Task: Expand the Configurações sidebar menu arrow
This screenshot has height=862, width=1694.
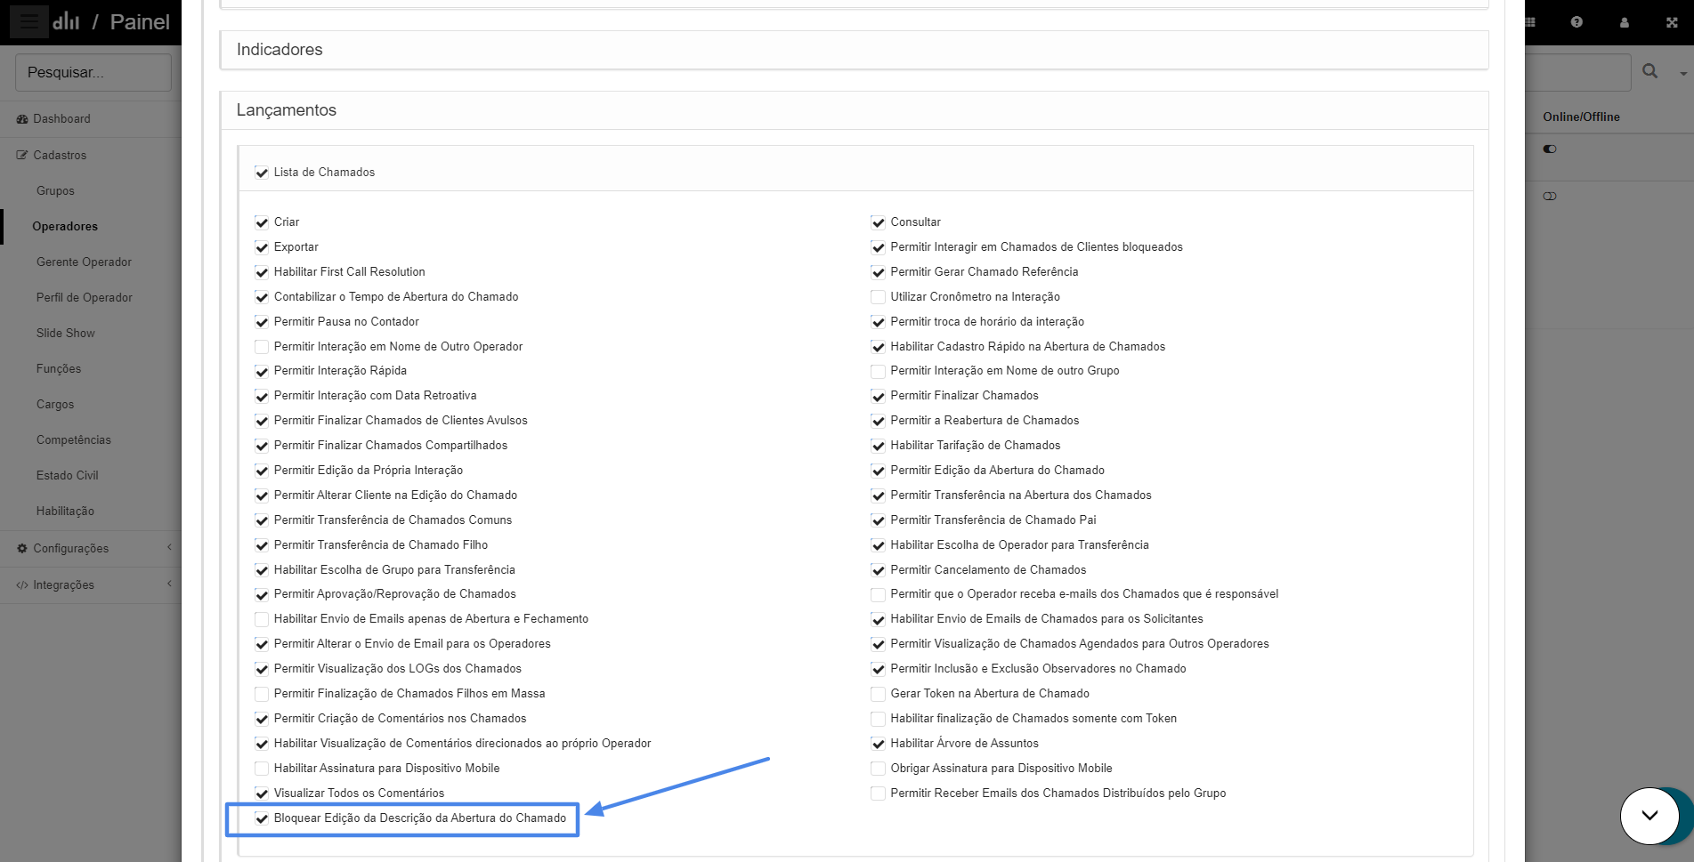Action: [169, 548]
